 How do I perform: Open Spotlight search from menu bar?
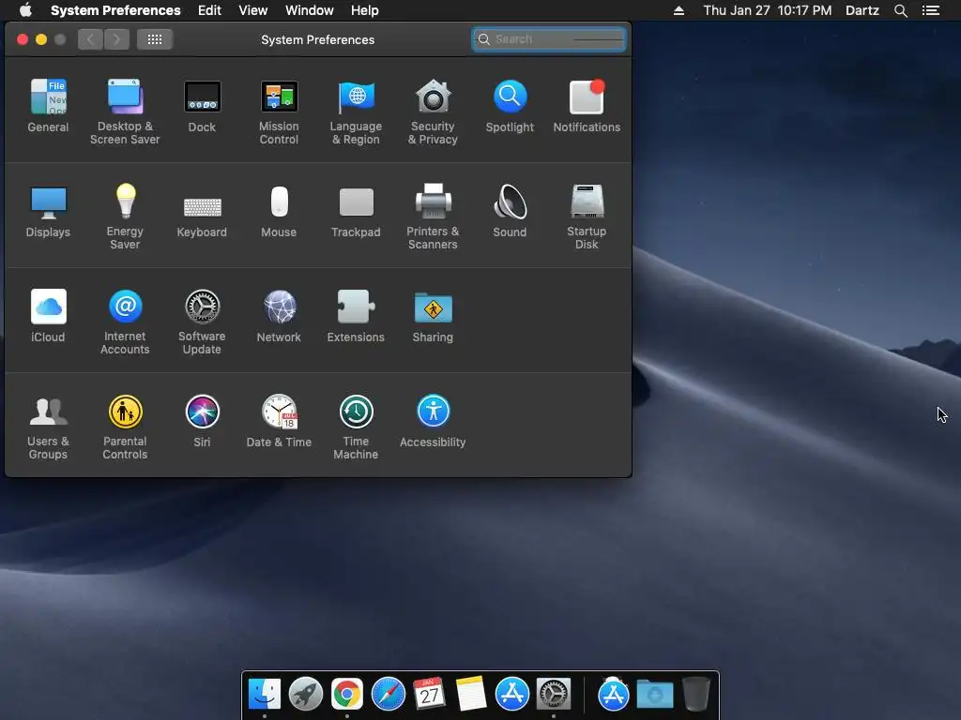click(x=901, y=10)
